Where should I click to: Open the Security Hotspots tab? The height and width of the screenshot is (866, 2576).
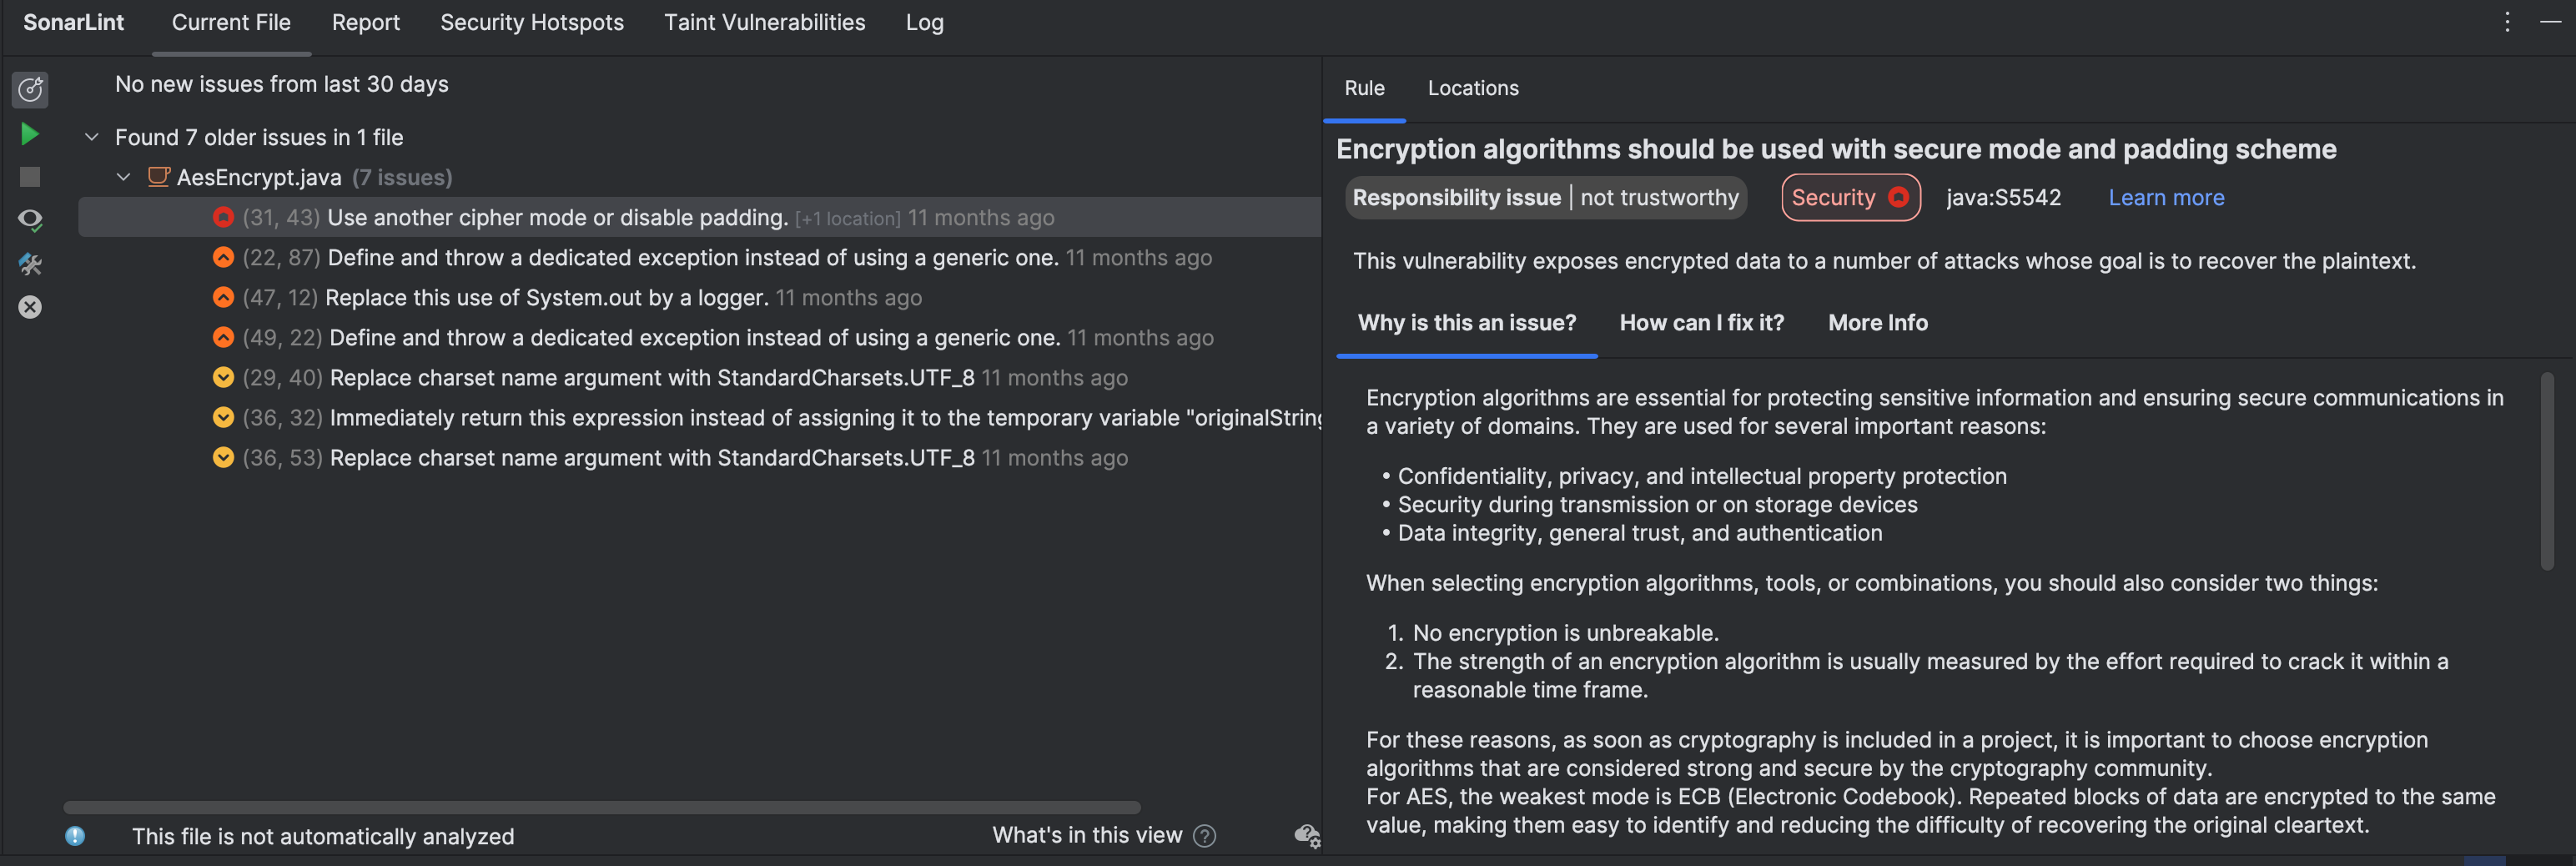click(532, 23)
